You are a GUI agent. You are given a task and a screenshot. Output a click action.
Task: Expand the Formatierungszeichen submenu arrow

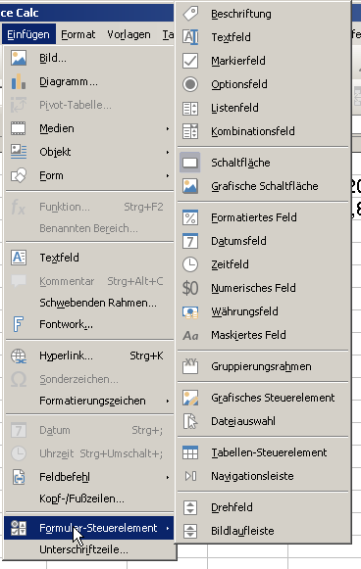coord(168,401)
